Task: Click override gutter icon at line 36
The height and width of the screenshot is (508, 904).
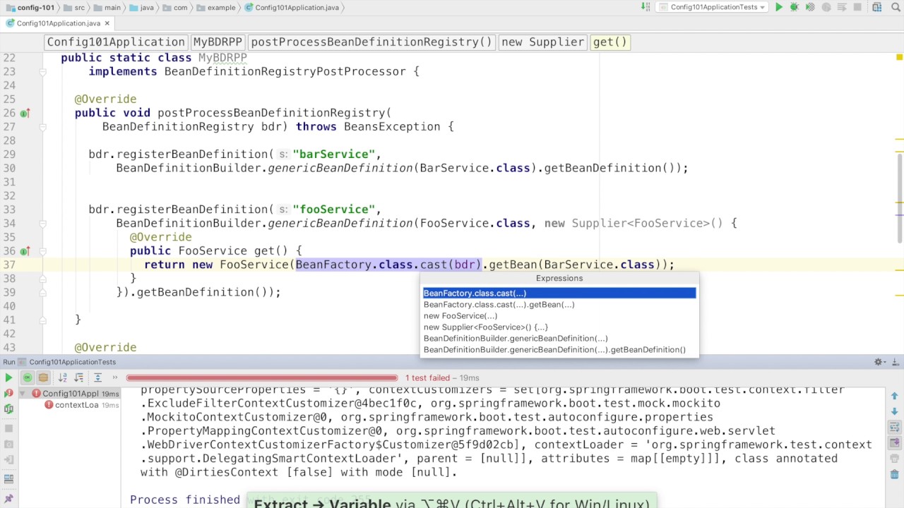Action: tap(25, 251)
